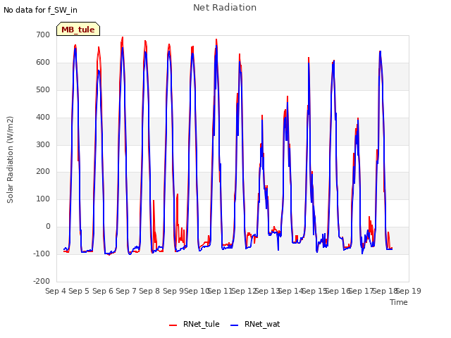This screenshot has height=338, width=451.
Task: Click the 700 y-axis tick label
Action: [43, 35]
